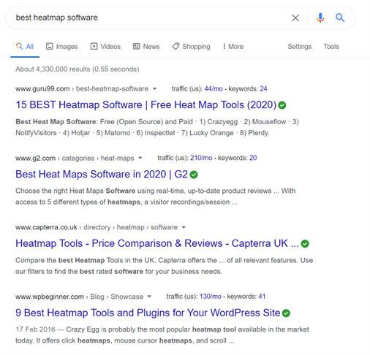The image size is (370, 355).
Task: Open the More options three-dot menu
Action: 233,47
